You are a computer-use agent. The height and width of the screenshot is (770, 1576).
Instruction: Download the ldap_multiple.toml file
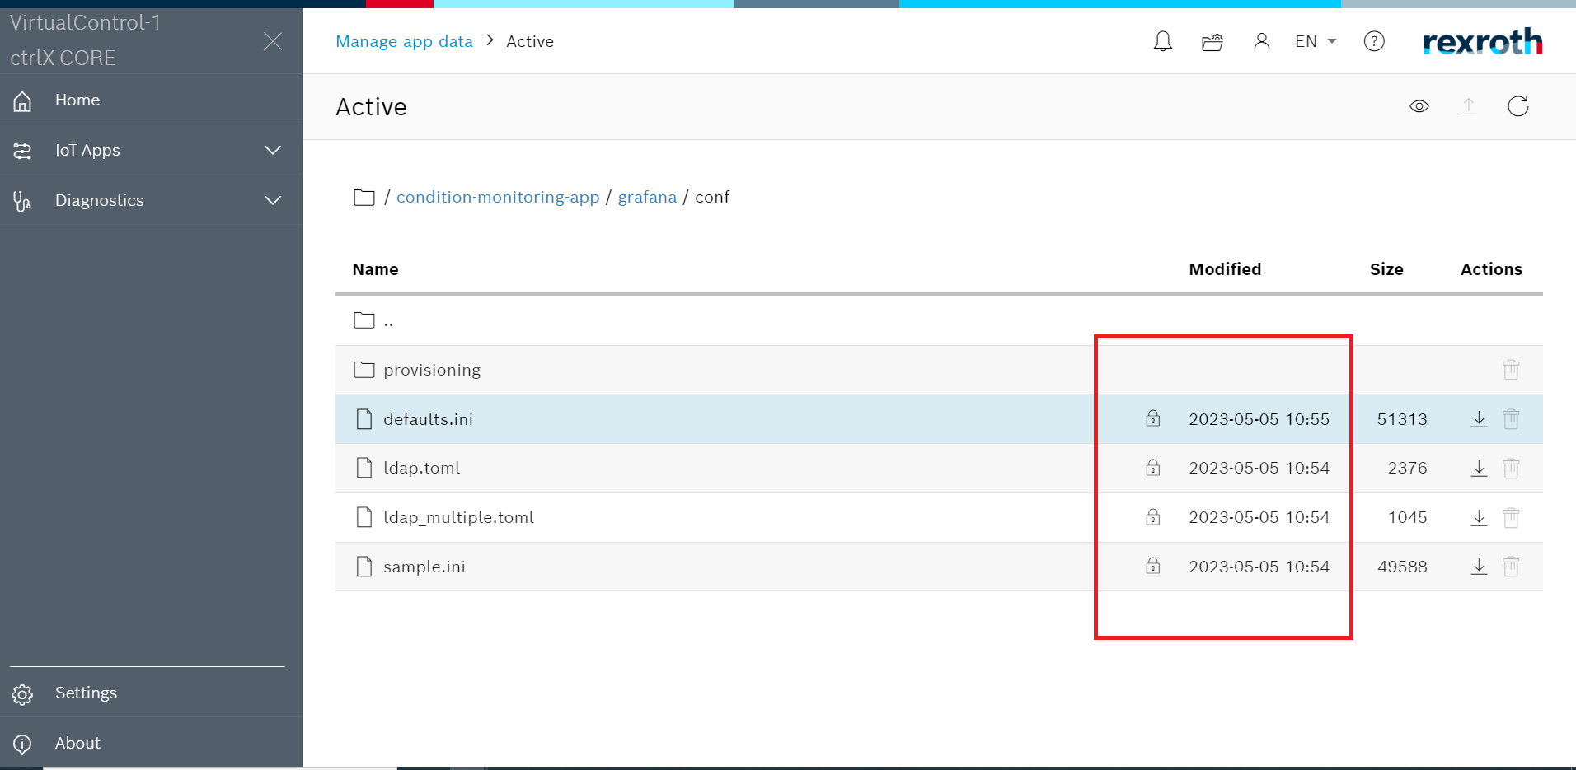tap(1479, 517)
